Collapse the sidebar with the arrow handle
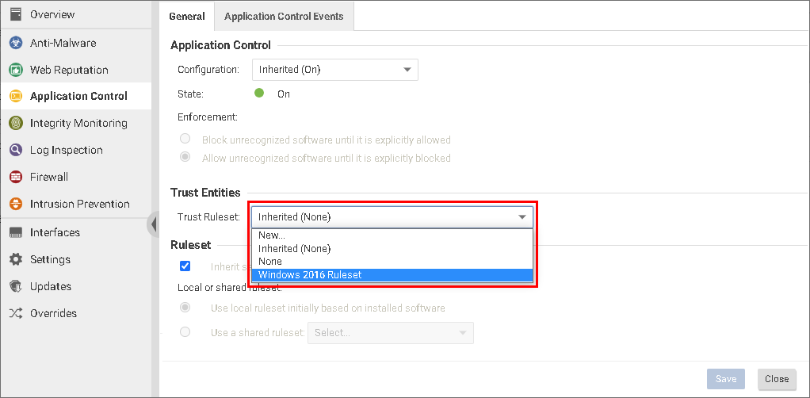The height and width of the screenshot is (398, 810). tap(153, 225)
